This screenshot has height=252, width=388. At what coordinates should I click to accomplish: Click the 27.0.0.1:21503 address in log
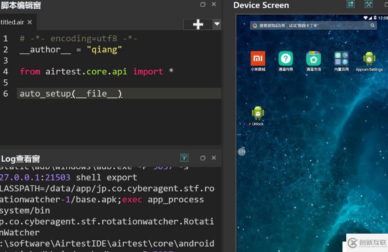click(x=35, y=178)
